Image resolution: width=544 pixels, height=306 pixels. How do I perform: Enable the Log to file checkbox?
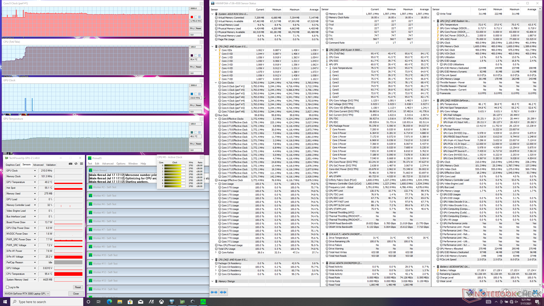point(8,287)
